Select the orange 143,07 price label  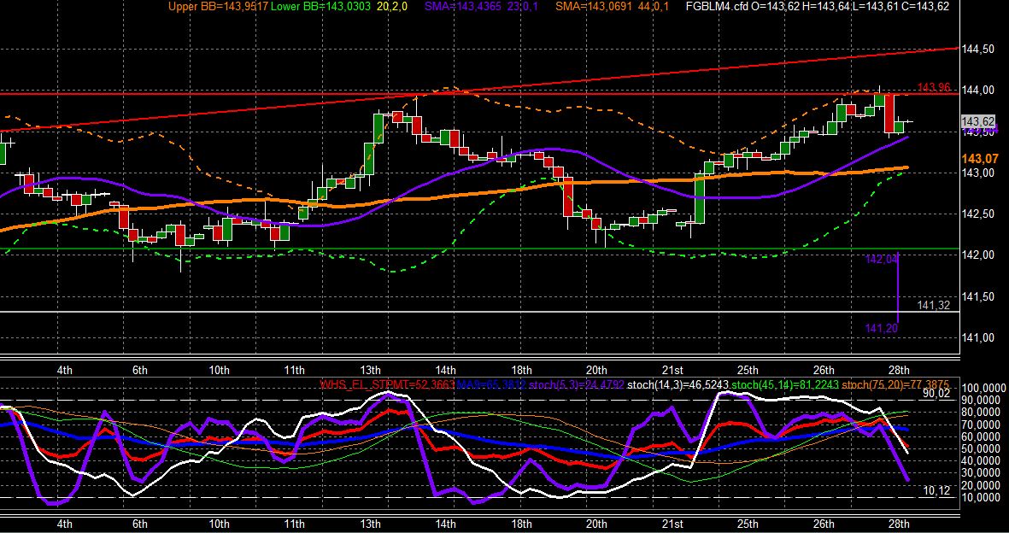tap(979, 158)
